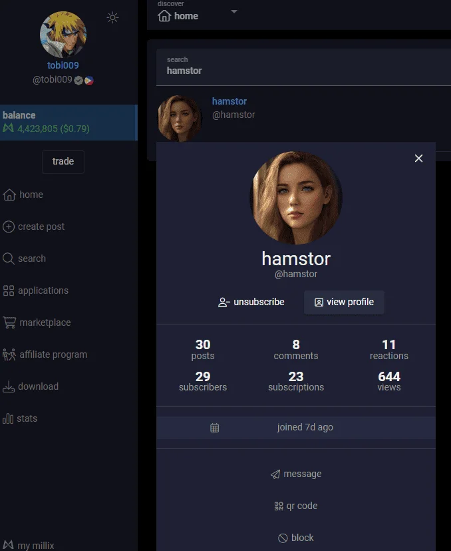Toggle the light theme sun icon

pos(112,17)
